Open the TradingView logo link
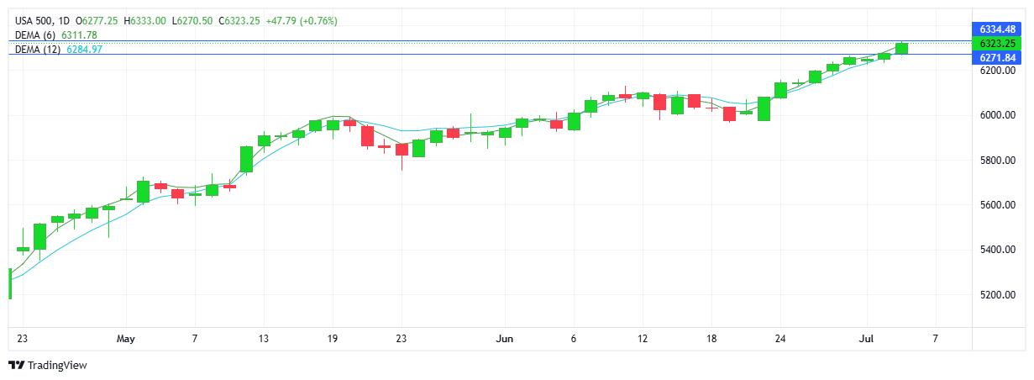Screen dimensions: 1034x380 [x=48, y=365]
